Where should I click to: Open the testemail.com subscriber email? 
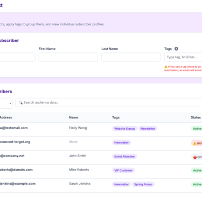pyautogui.click(x=14, y=128)
